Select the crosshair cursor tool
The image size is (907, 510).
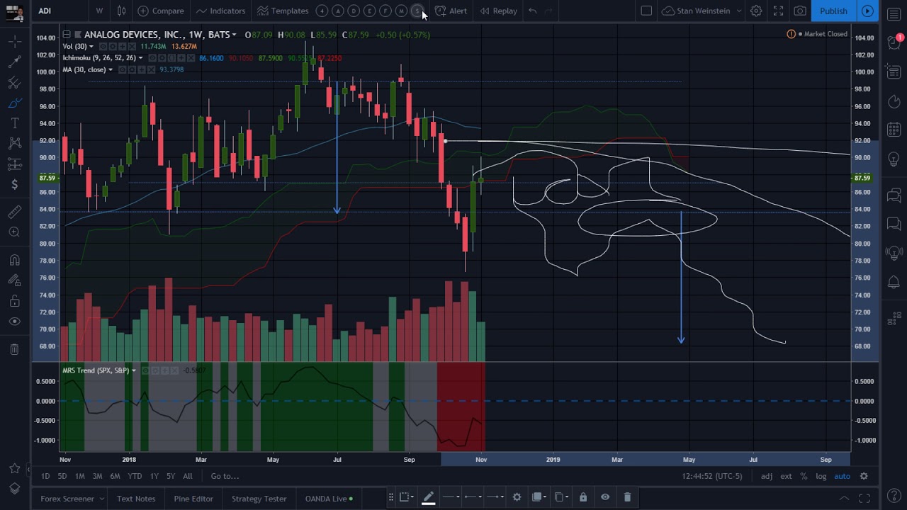(14, 42)
